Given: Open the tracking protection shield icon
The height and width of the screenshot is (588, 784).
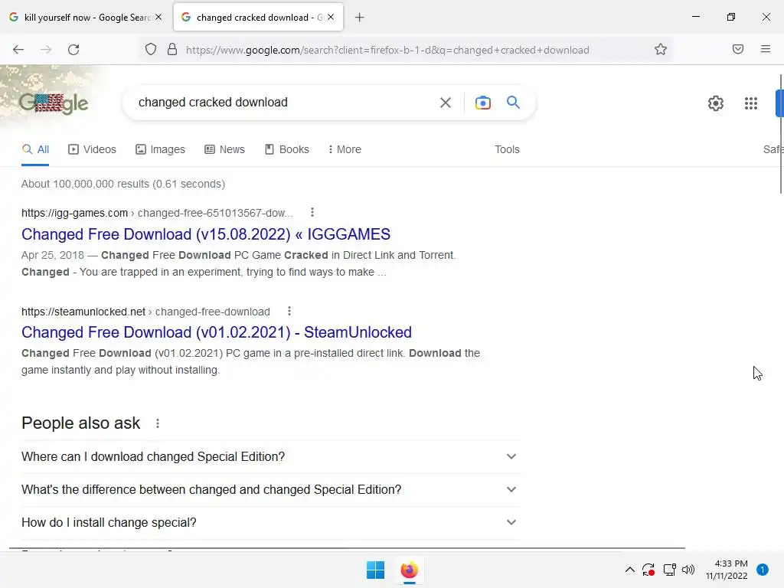Looking at the screenshot, I should 151,50.
